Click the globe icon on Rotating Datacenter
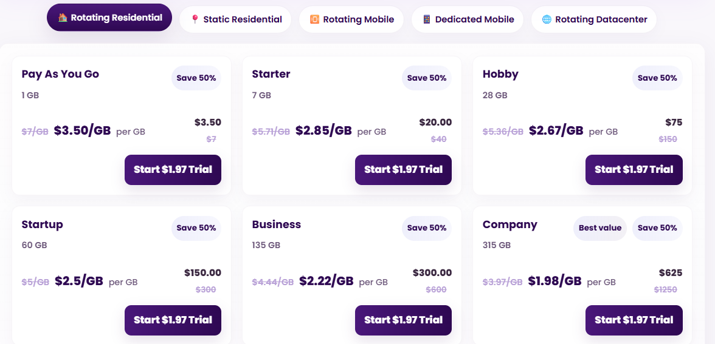715x344 pixels. click(547, 19)
